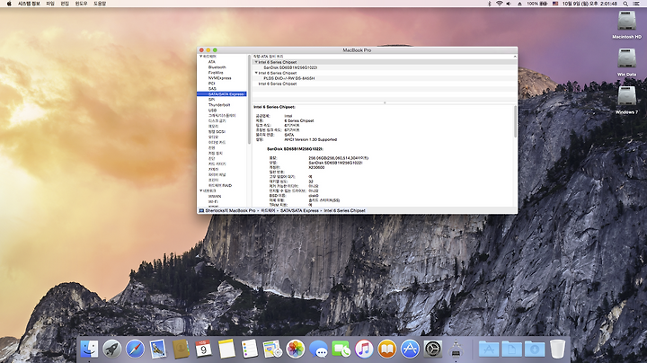647x363 pixels.
Task: Select SATA/SATA Express in sidebar
Action: tap(222, 94)
